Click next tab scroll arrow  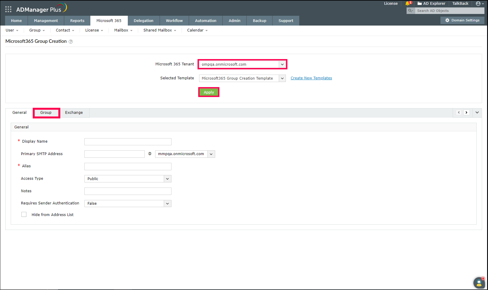pos(467,112)
